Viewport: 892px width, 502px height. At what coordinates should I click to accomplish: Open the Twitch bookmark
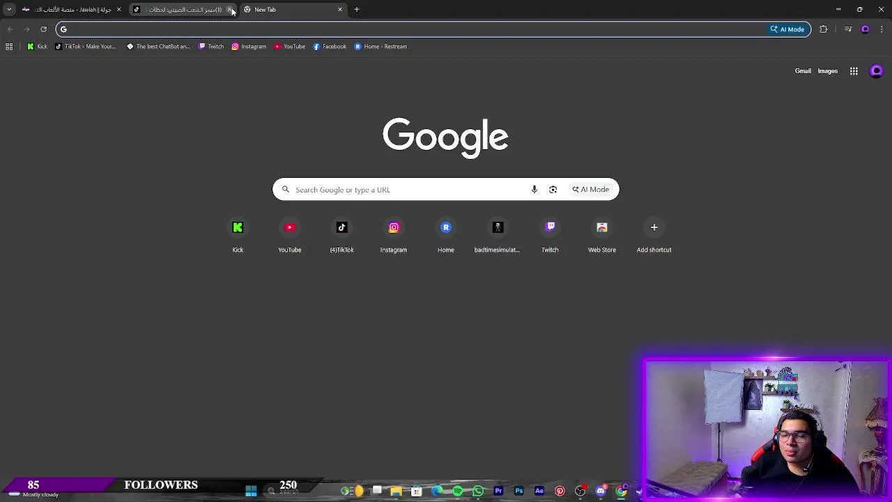click(211, 47)
